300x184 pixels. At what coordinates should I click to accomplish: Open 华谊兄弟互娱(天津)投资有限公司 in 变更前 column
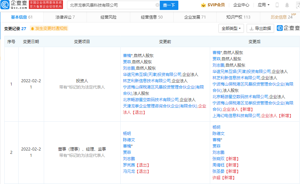(152, 75)
